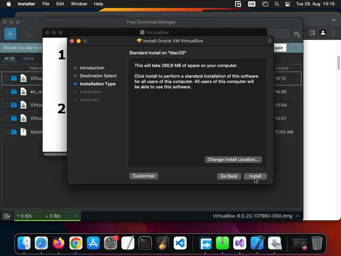Open Free Download Manager hamburger menu
The width and height of the screenshot is (341, 256).
297,34
